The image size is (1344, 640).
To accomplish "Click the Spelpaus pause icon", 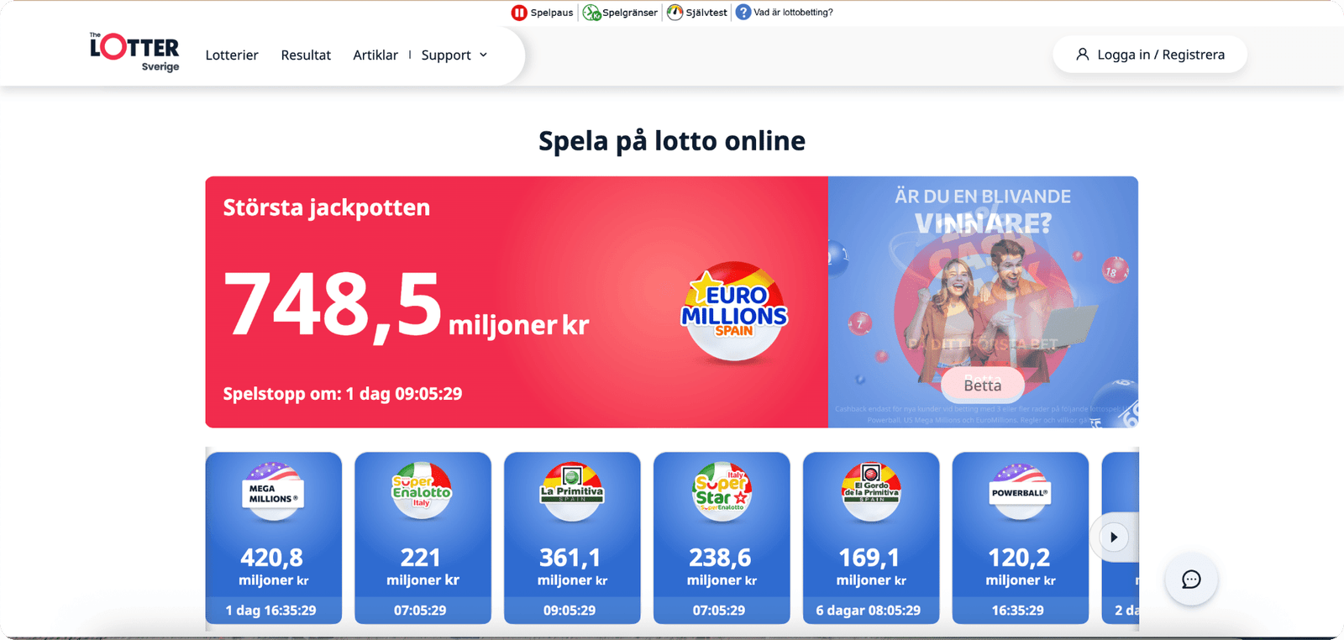I will [519, 13].
